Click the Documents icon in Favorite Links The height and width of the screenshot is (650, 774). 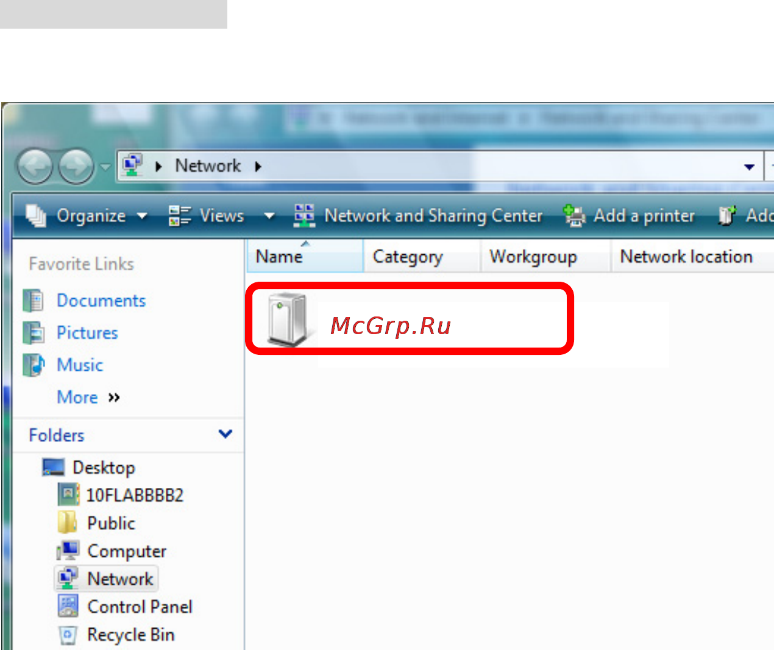pyautogui.click(x=34, y=300)
